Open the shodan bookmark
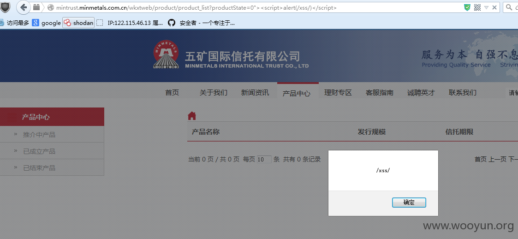 tap(78, 23)
